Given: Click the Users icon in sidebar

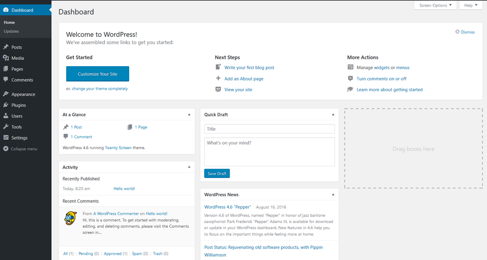Looking at the screenshot, I should coord(6,116).
